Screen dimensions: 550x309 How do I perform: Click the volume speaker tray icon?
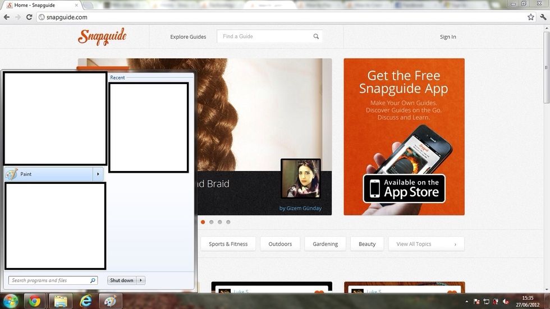click(506, 301)
